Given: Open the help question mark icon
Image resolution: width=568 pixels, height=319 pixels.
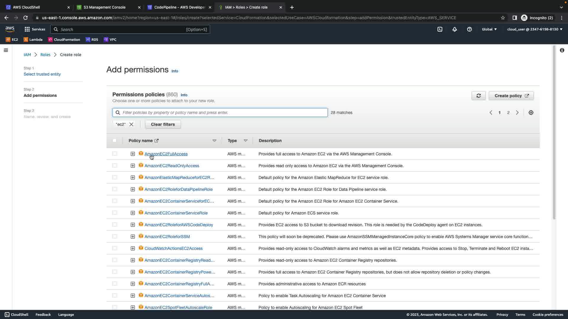Looking at the screenshot, I should pos(469,29).
